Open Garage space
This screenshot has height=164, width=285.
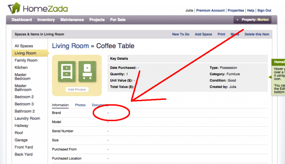coord(21,140)
